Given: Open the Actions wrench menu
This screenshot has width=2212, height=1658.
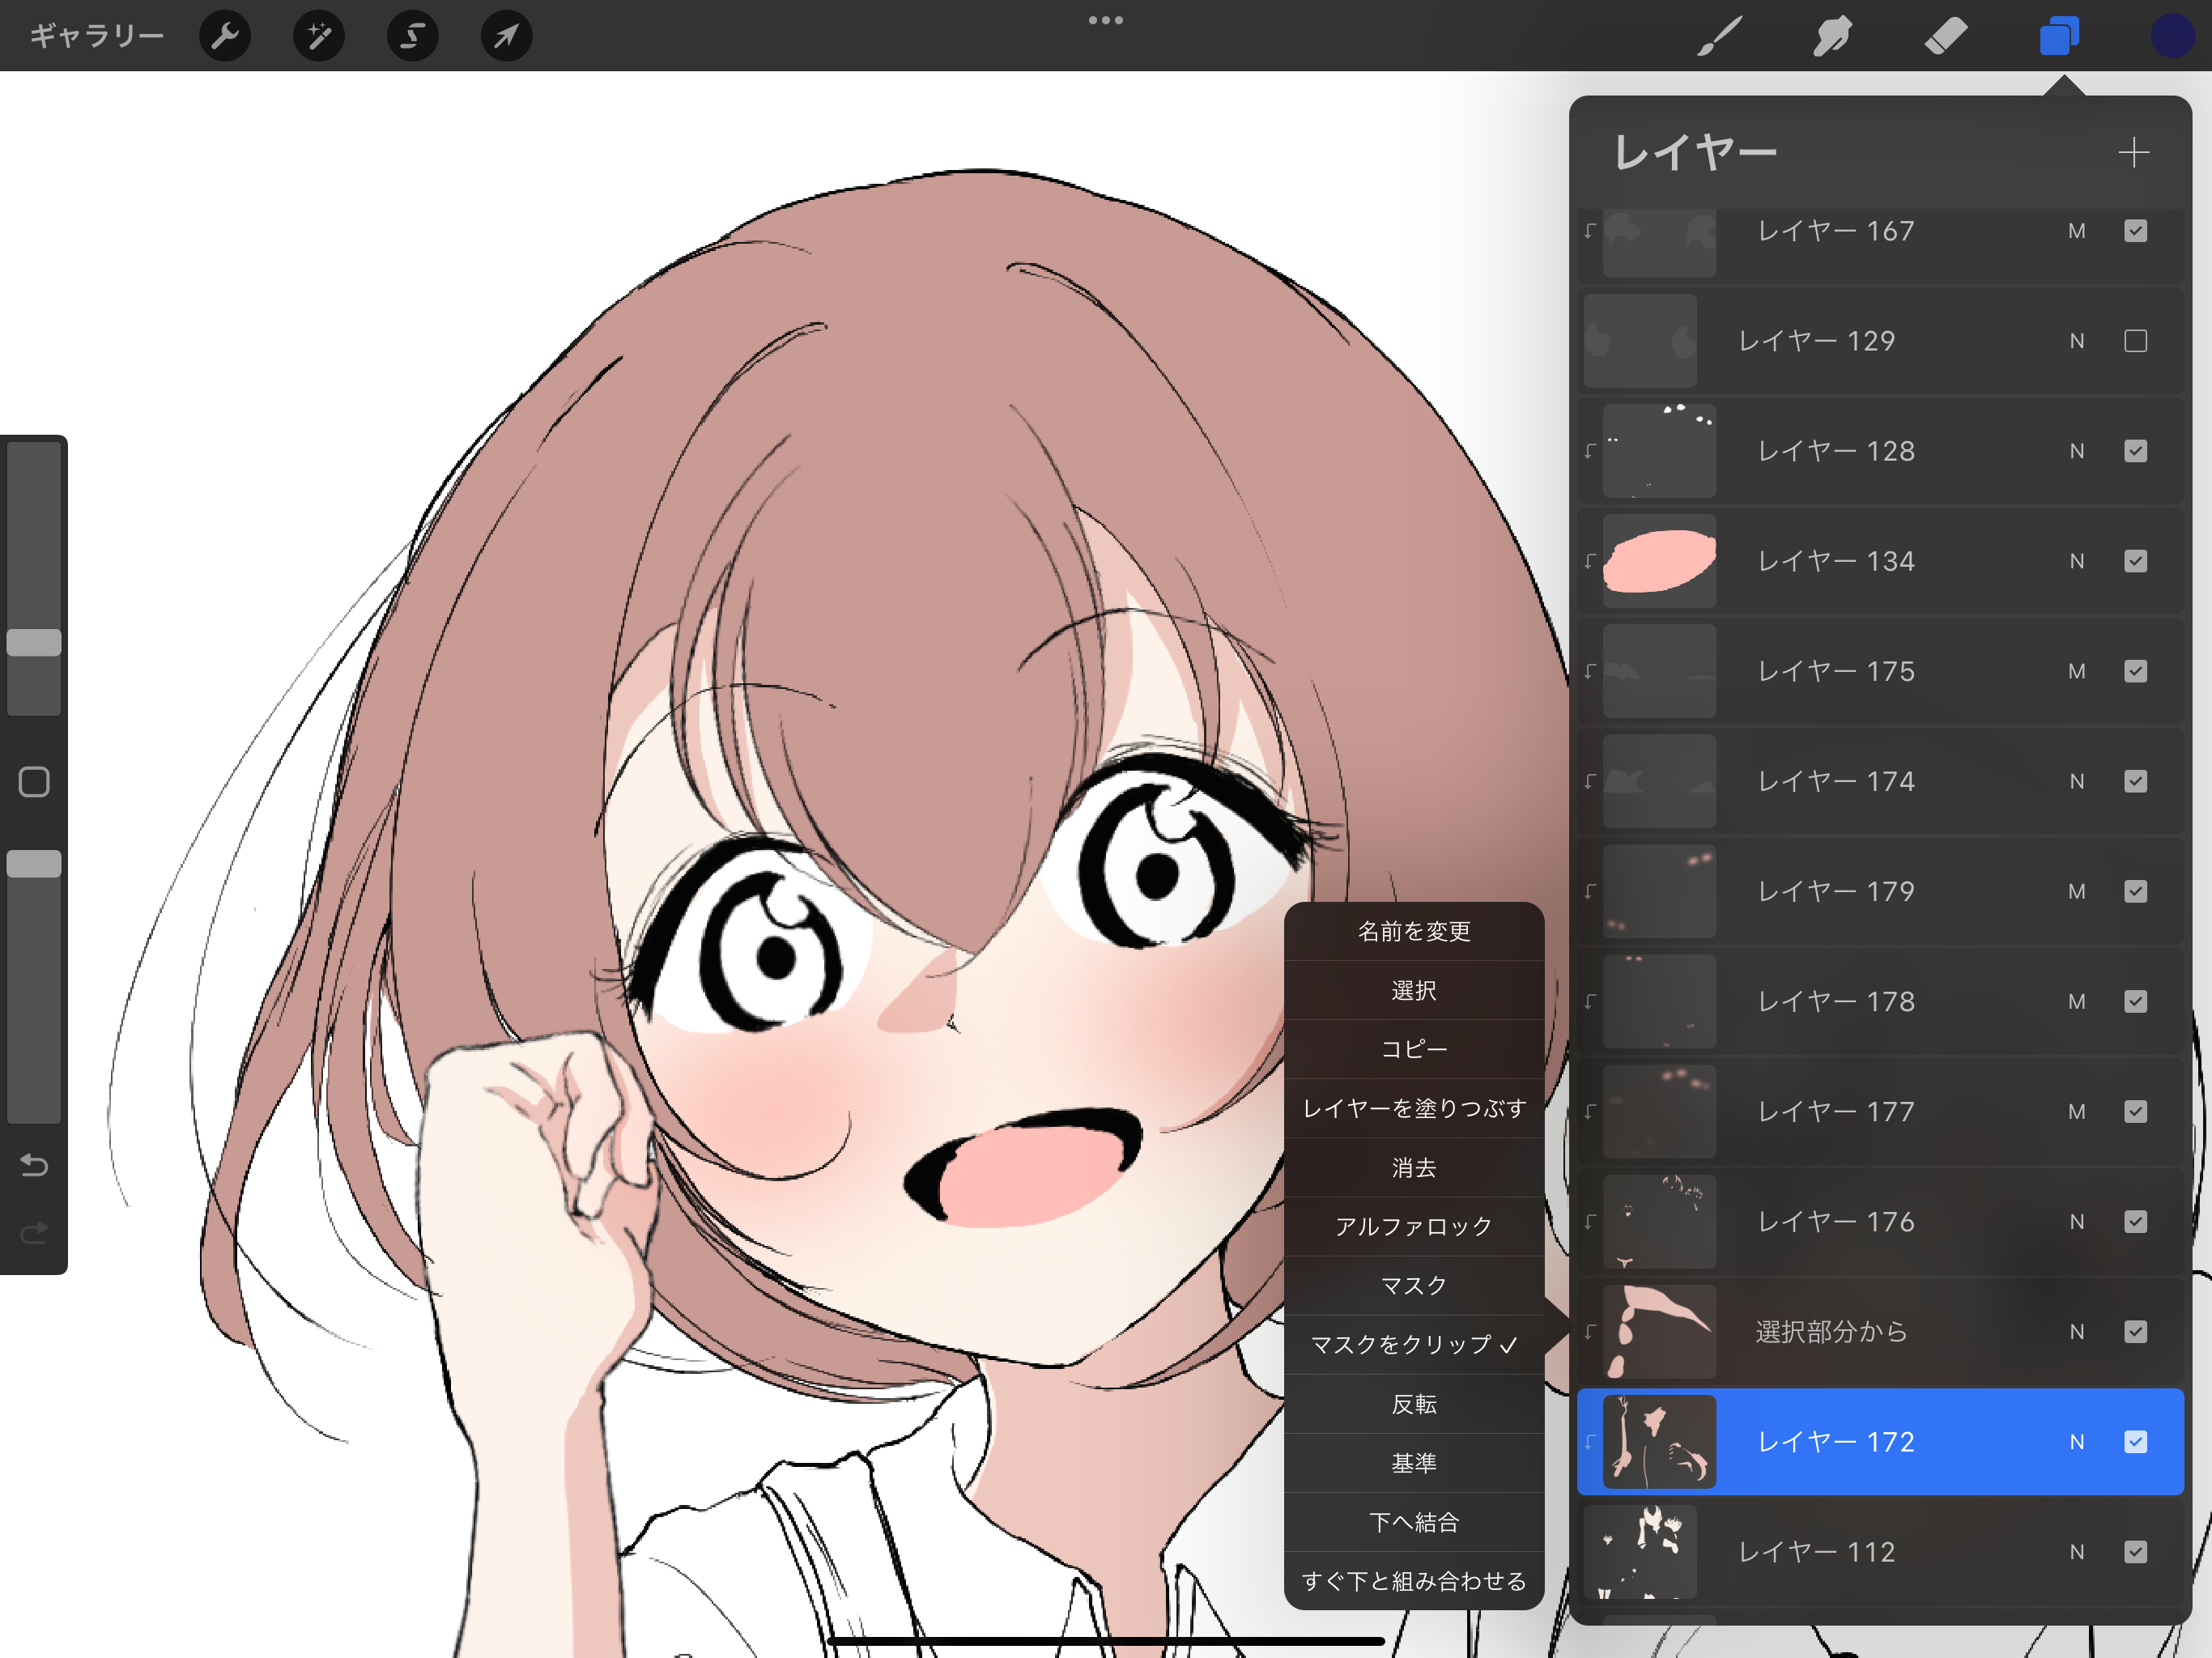Looking at the screenshot, I should coord(225,36).
